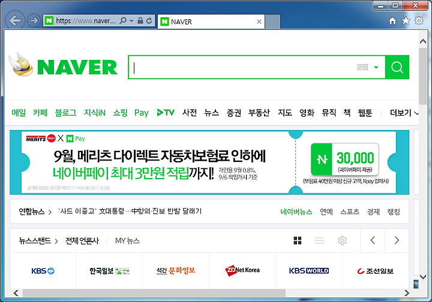The image size is (432, 302).
Task: Open 지도 menu link
Action: [x=285, y=113]
